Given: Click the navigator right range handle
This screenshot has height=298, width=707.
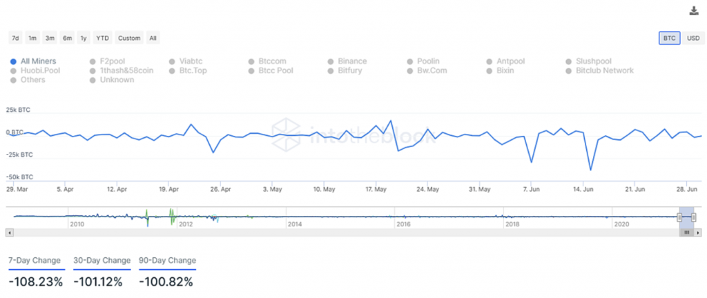Looking at the screenshot, I should click(x=693, y=217).
